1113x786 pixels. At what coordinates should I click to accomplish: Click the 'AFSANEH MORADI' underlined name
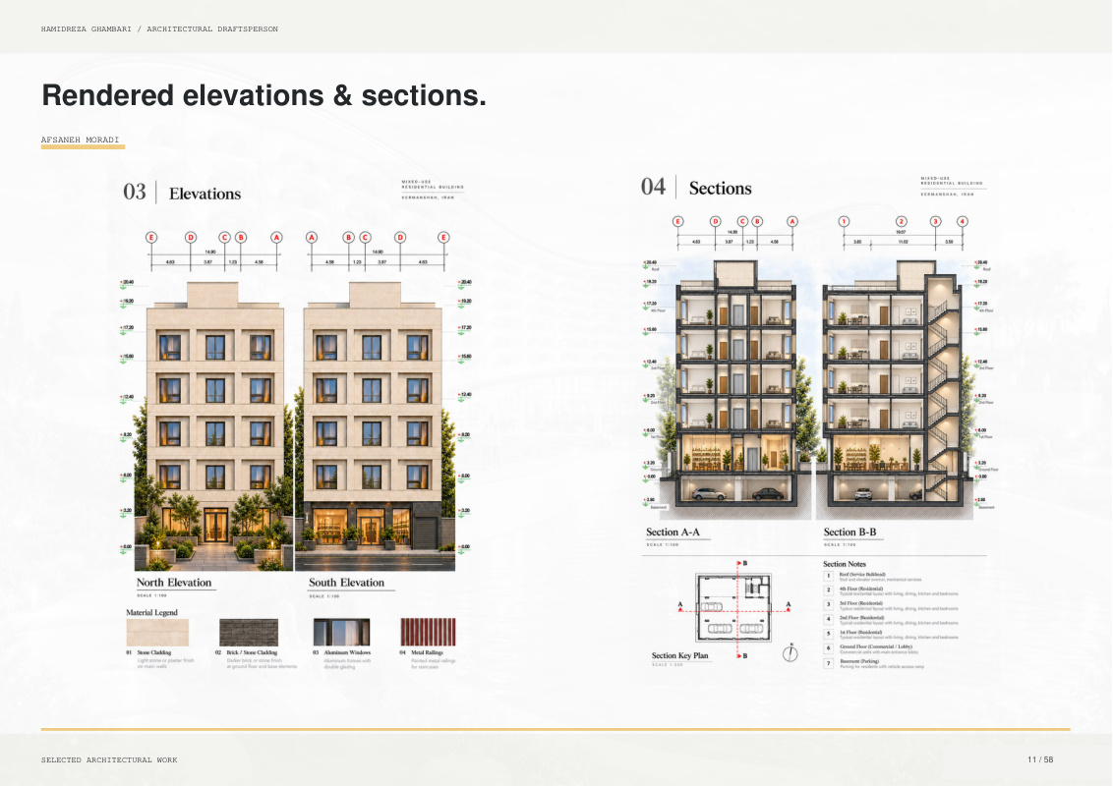(x=81, y=140)
